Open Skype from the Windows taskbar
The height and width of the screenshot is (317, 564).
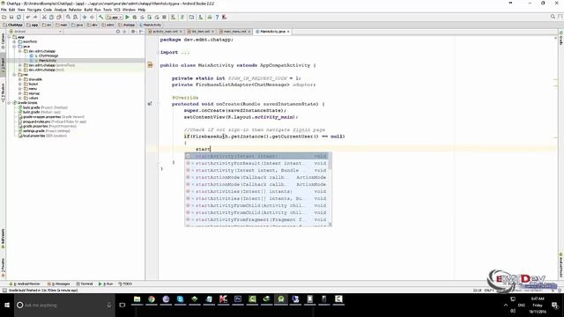point(180,299)
